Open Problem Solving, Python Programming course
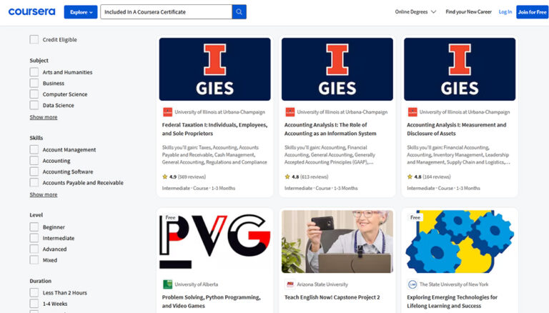Image resolution: width=549 pixels, height=313 pixels. (x=211, y=302)
